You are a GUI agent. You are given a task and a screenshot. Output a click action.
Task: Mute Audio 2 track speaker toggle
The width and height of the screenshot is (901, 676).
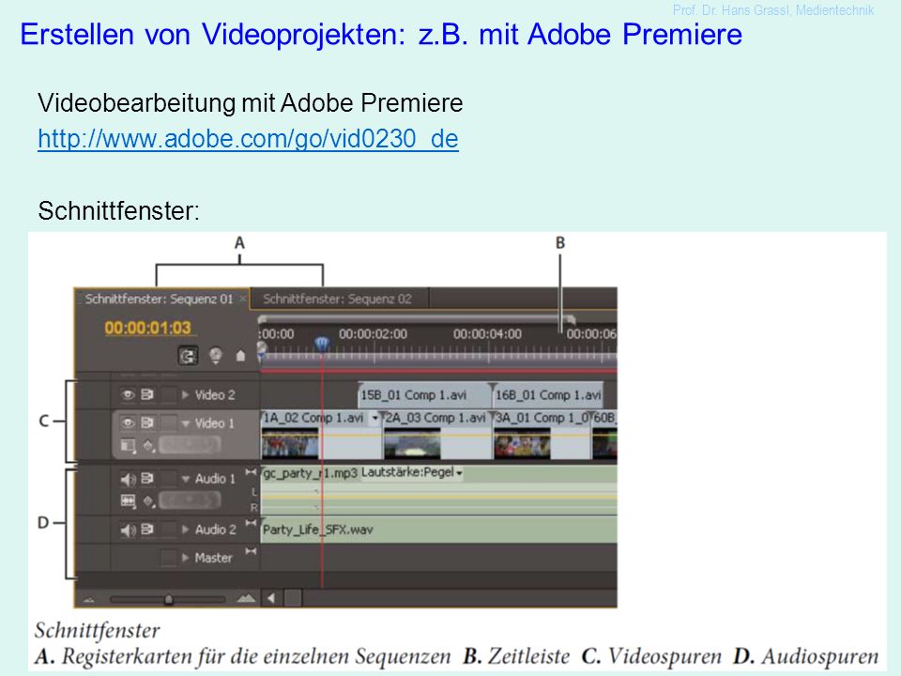[x=128, y=530]
